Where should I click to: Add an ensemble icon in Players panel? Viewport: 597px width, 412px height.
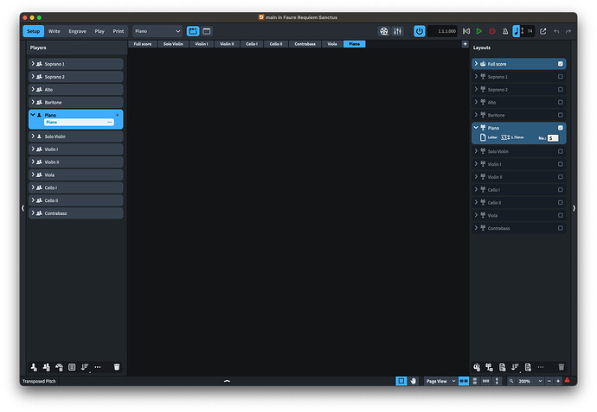[x=59, y=367]
